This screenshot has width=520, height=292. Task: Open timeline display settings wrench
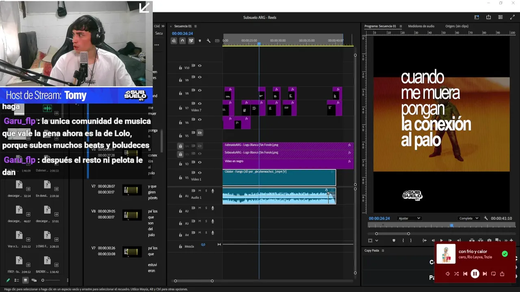click(208, 41)
